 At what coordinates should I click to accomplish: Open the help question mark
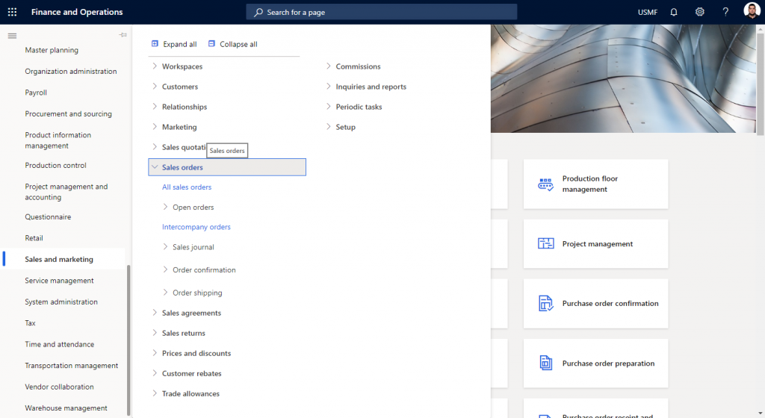[725, 12]
